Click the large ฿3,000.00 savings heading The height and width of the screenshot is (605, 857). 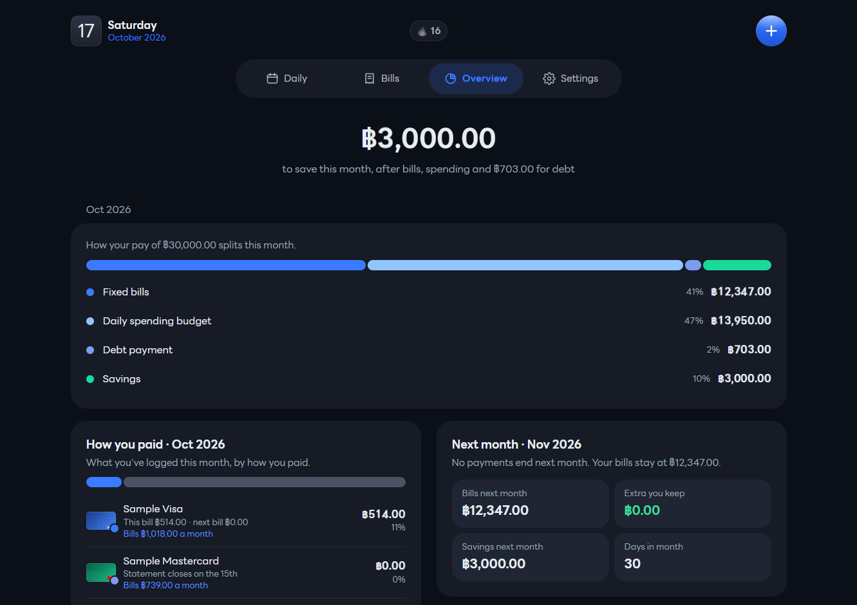[429, 138]
